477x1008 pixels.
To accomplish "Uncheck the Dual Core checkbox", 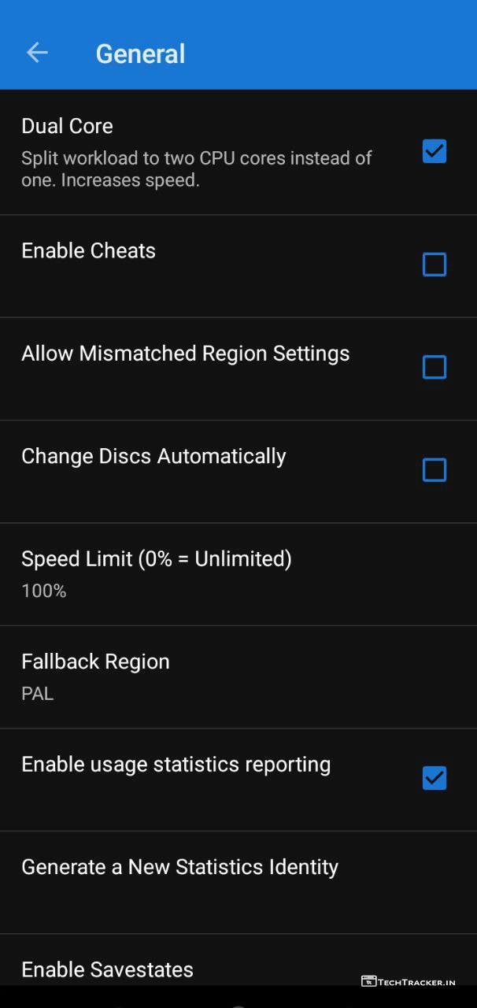I will pos(434,151).
